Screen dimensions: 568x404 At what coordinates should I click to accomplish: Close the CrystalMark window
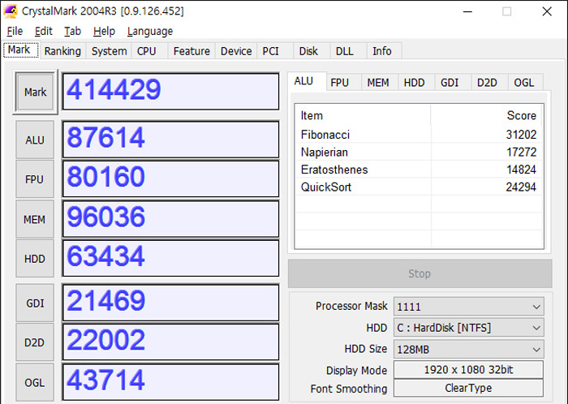pos(547,11)
